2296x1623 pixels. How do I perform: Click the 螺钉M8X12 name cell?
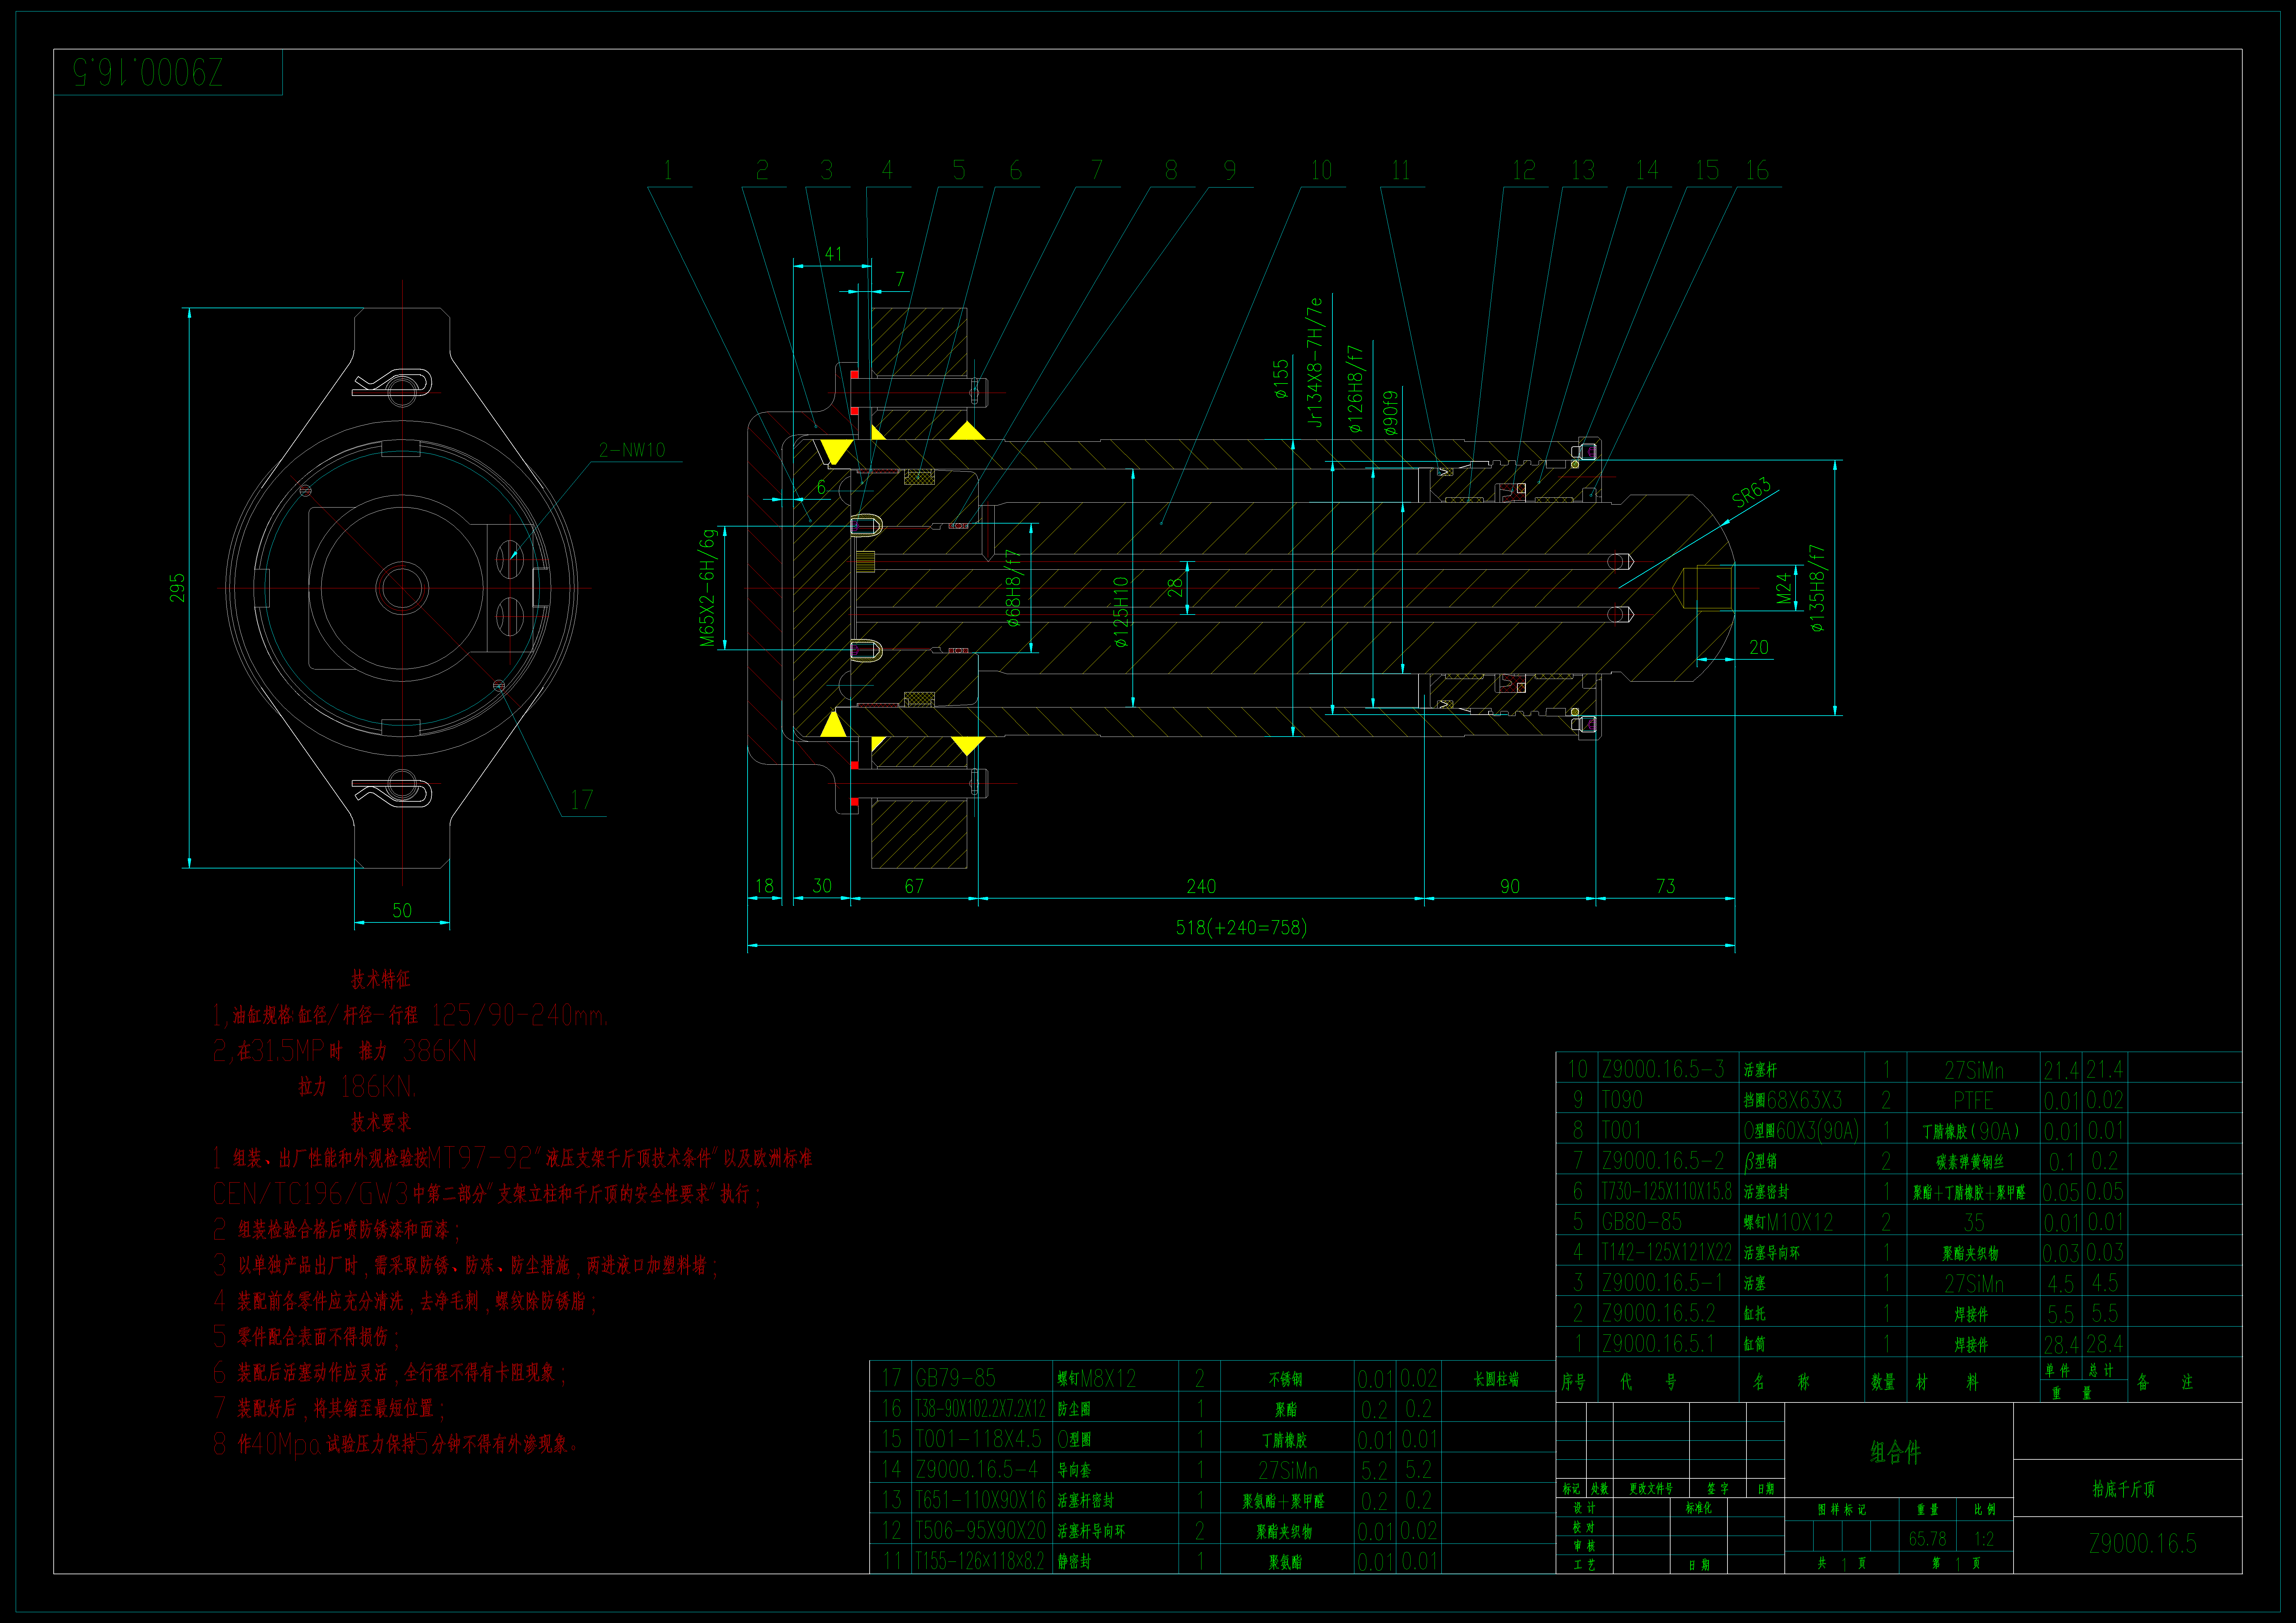[x=1116, y=1378]
